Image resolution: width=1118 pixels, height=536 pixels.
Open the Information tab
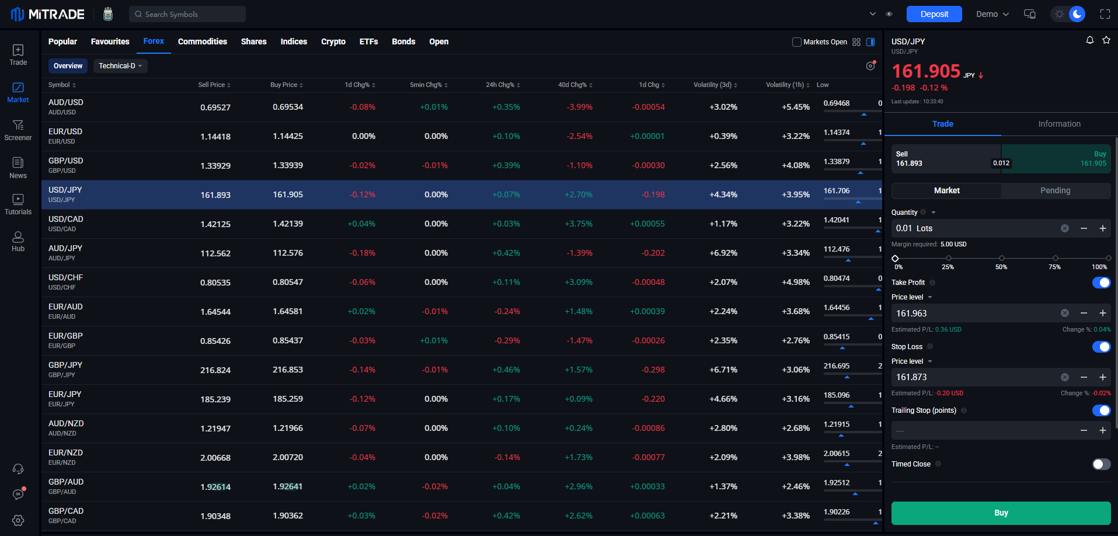(x=1059, y=124)
